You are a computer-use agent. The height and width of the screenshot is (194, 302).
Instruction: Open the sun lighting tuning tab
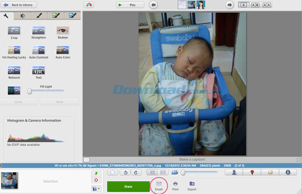pos(22,16)
